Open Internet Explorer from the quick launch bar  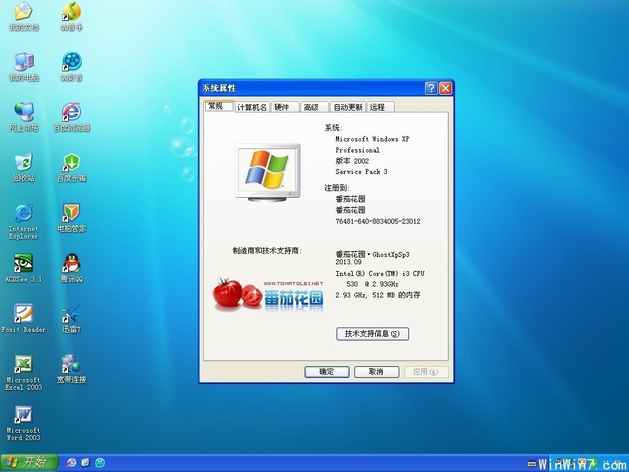[71, 463]
